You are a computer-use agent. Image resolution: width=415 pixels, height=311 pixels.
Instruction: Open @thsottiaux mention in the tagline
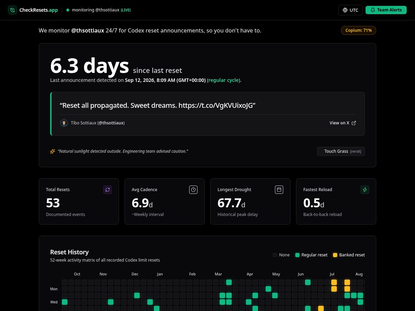87,30
